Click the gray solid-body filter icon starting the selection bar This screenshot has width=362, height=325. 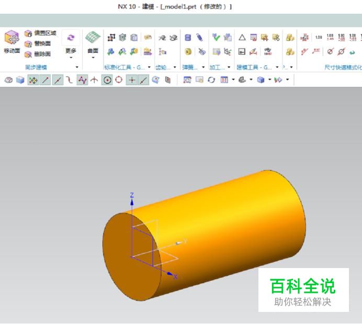point(8,80)
